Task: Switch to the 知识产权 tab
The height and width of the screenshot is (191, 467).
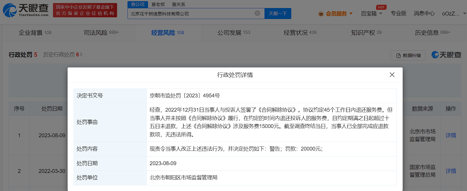Action: point(366,33)
